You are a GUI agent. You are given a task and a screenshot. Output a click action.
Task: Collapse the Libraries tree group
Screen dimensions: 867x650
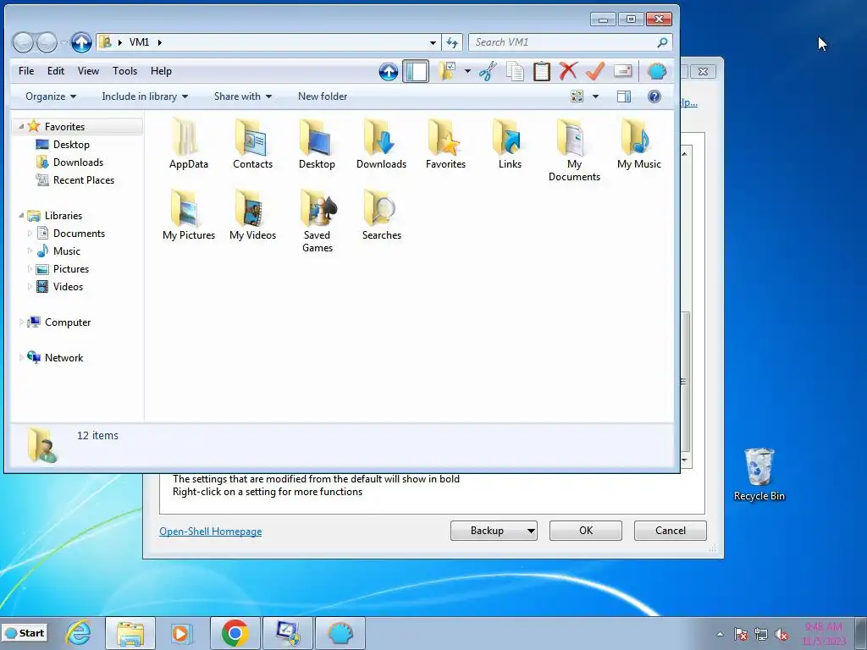21,216
